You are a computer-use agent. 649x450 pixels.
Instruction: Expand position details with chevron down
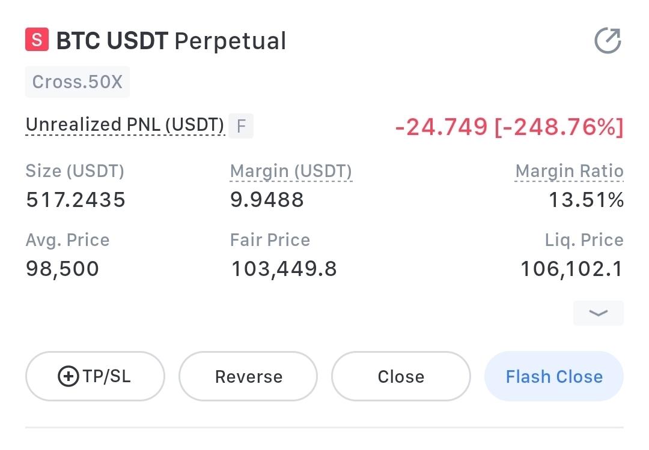tap(598, 313)
